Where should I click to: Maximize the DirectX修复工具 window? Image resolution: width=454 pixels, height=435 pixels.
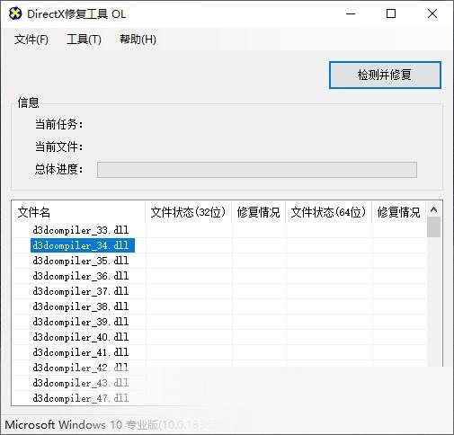391,13
